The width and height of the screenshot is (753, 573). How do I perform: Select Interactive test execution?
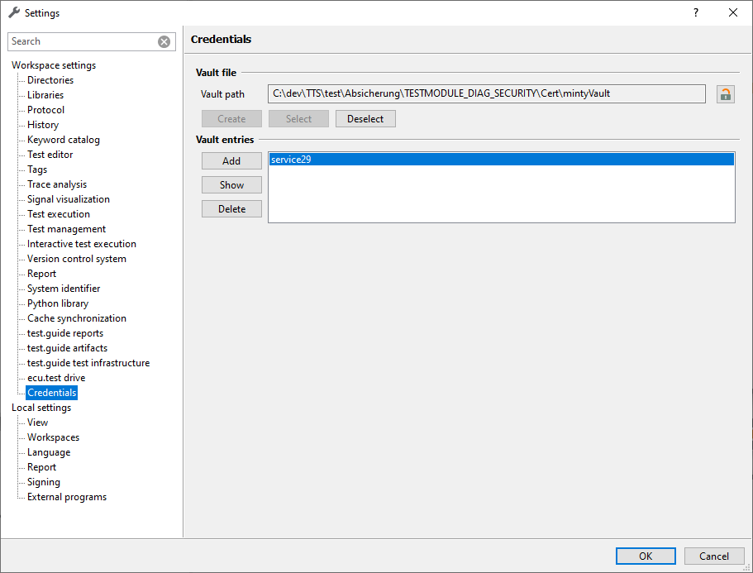click(x=82, y=244)
